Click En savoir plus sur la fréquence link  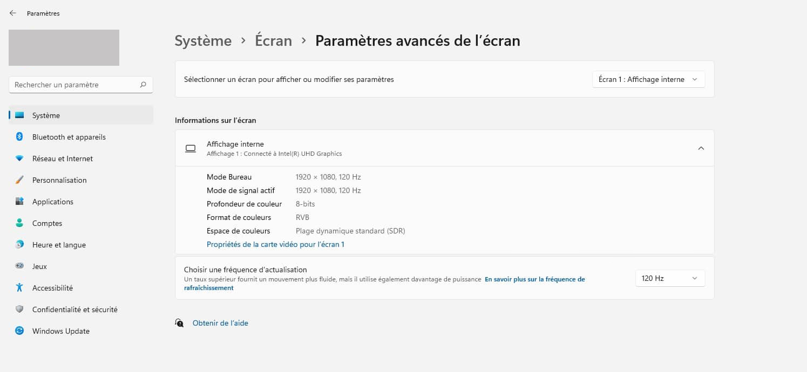[534, 279]
